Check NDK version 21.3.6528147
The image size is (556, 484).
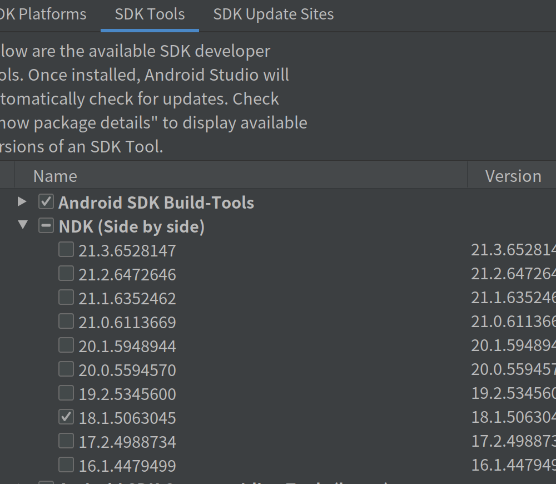point(66,249)
